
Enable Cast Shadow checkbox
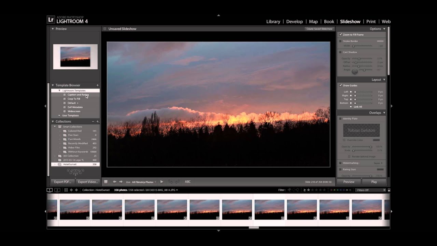[340, 52]
